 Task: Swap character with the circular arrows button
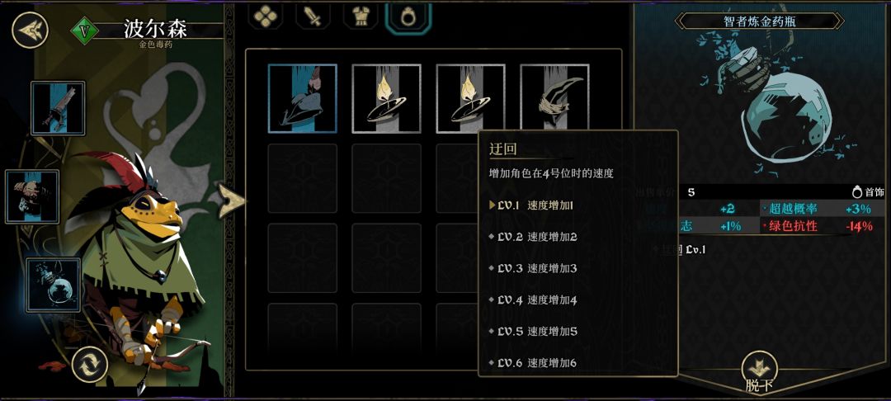coord(90,364)
